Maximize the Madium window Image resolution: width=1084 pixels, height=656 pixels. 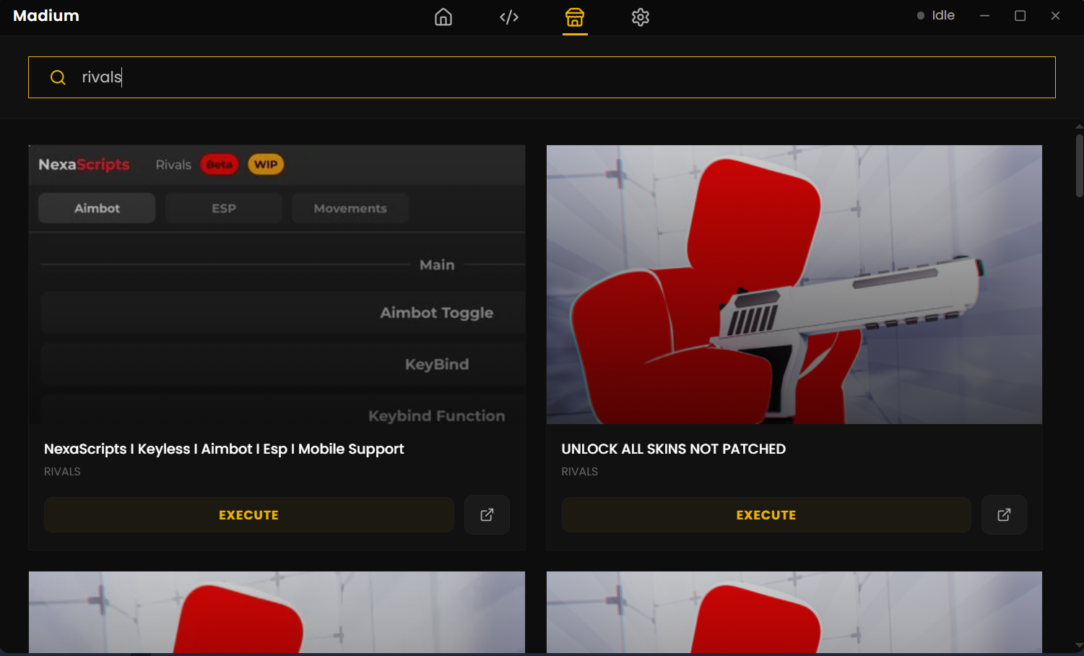1020,16
